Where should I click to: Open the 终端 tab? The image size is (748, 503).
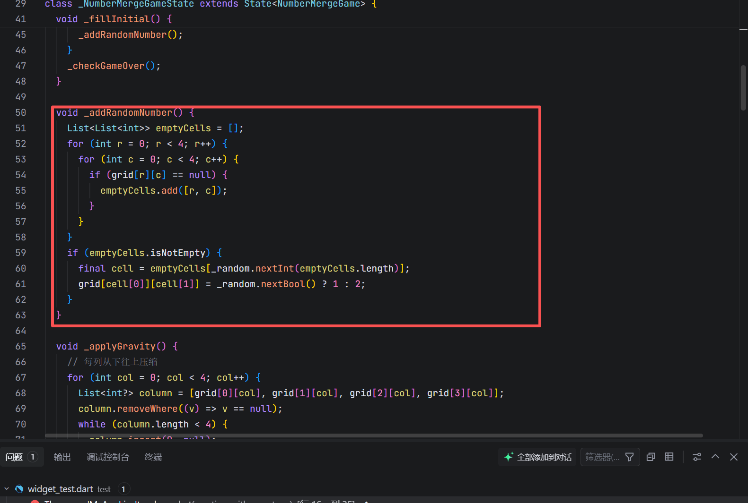pyautogui.click(x=153, y=457)
